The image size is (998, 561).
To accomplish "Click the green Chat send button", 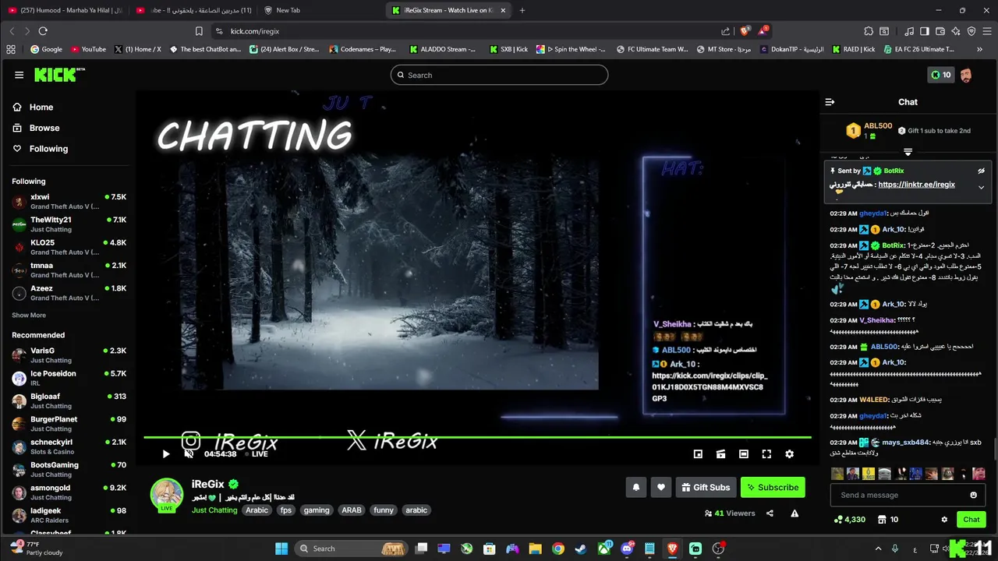I will click(971, 520).
